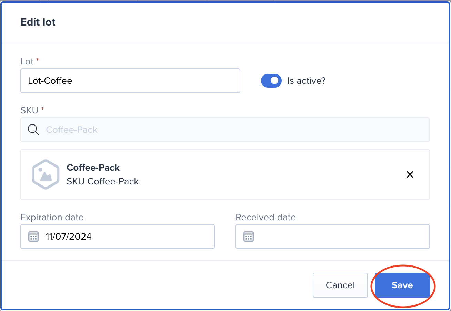Click the magnifier icon in SKU search

[x=33, y=130]
